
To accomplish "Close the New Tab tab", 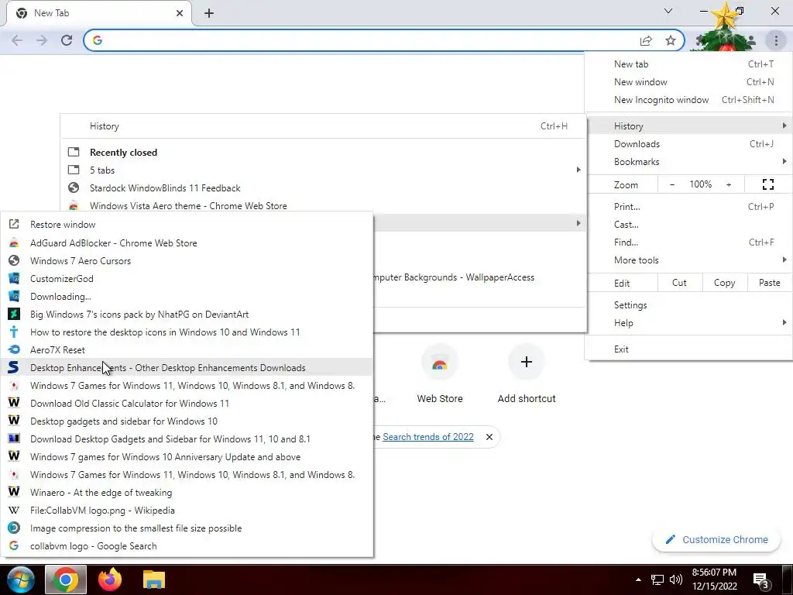I will [180, 13].
